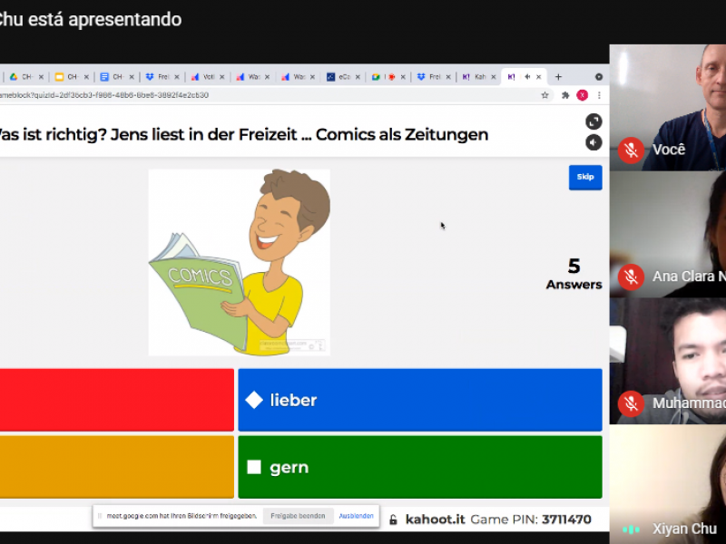Image resolution: width=726 pixels, height=544 pixels.
Task: Click the red answer tile
Action: (116, 400)
